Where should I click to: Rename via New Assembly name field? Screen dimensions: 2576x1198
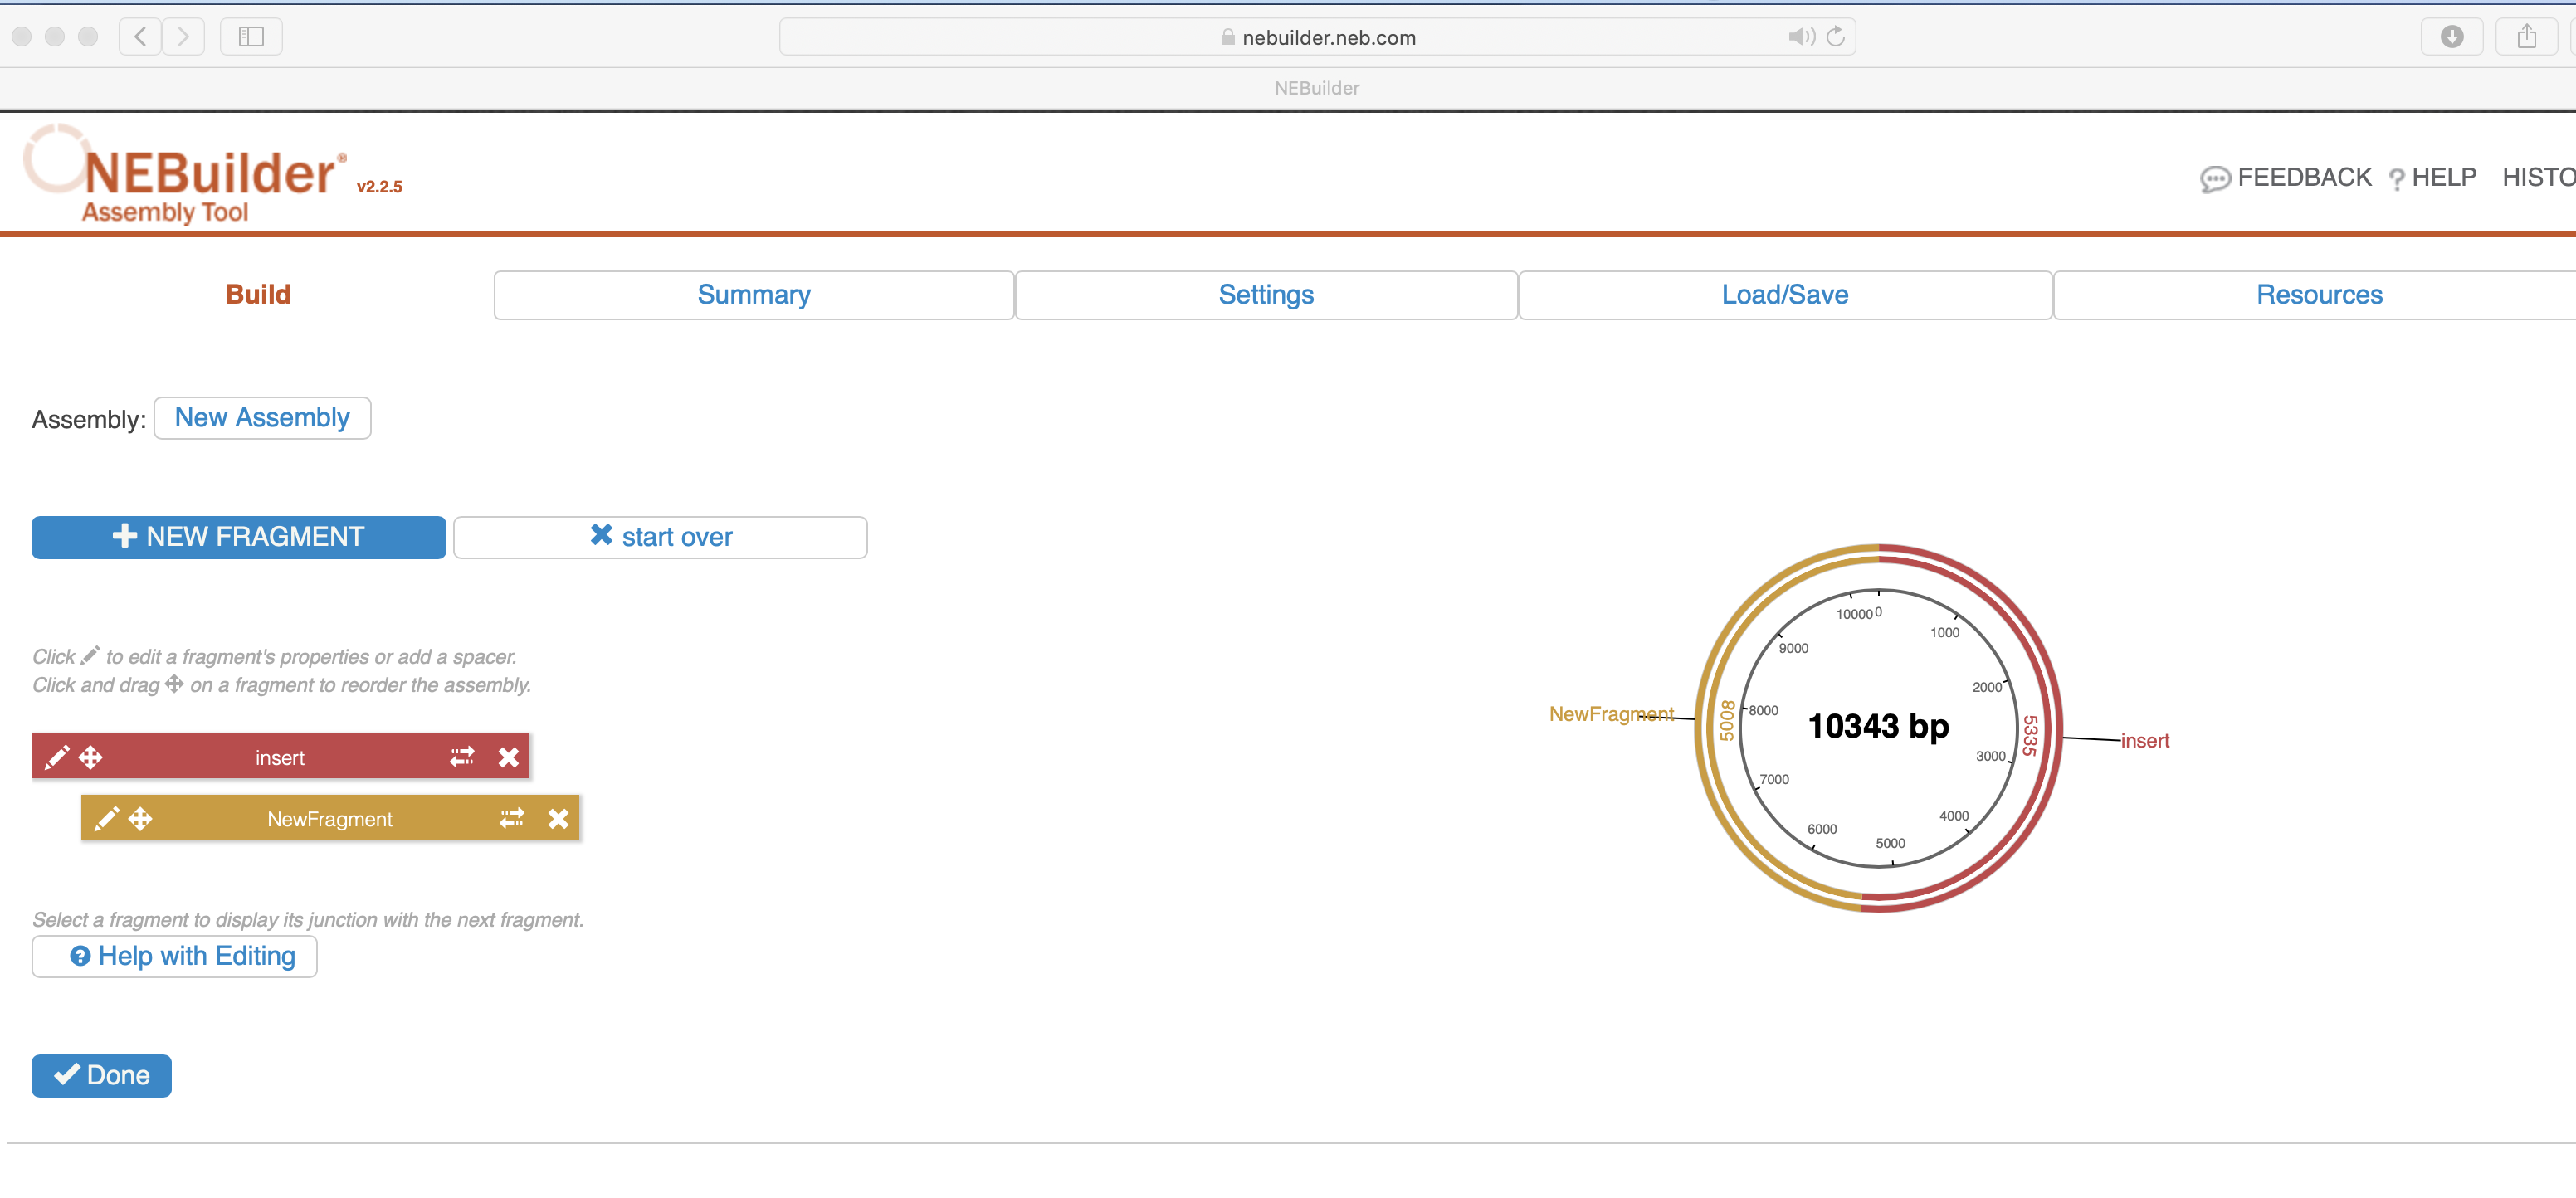262,418
